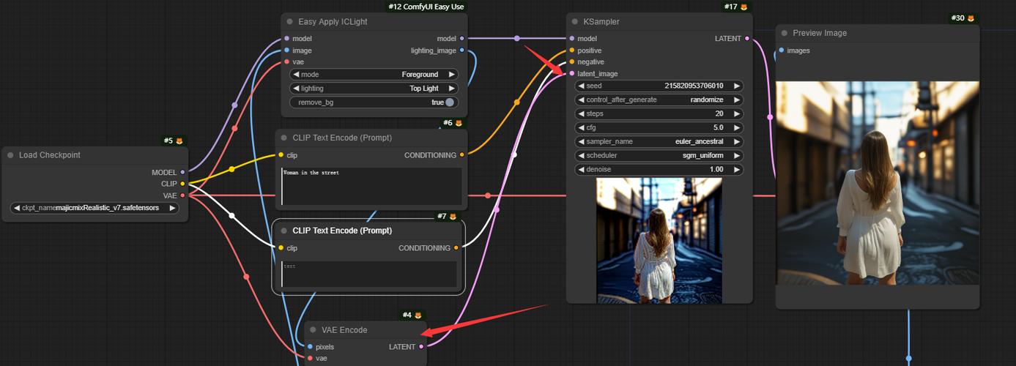Click the Preview Image node collapse dot
The height and width of the screenshot is (366, 1016).
point(785,33)
